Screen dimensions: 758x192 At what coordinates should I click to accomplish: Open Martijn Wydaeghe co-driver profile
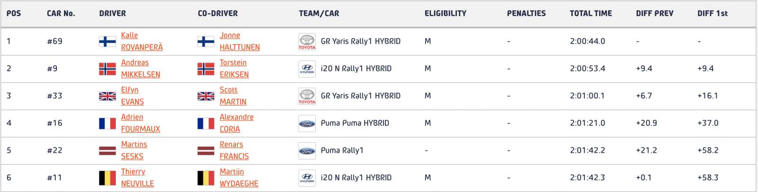coord(239,177)
